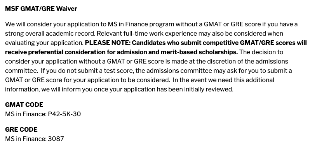Click the bold phrase 'merit-based scholarships.'
310x148 pixels.
pyautogui.click(x=199, y=52)
